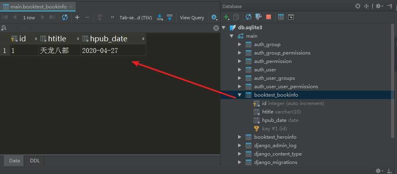Image resolution: width=397 pixels, height=174 pixels.
Task: Click scroll from editor target icon
Action: [x=357, y=6]
